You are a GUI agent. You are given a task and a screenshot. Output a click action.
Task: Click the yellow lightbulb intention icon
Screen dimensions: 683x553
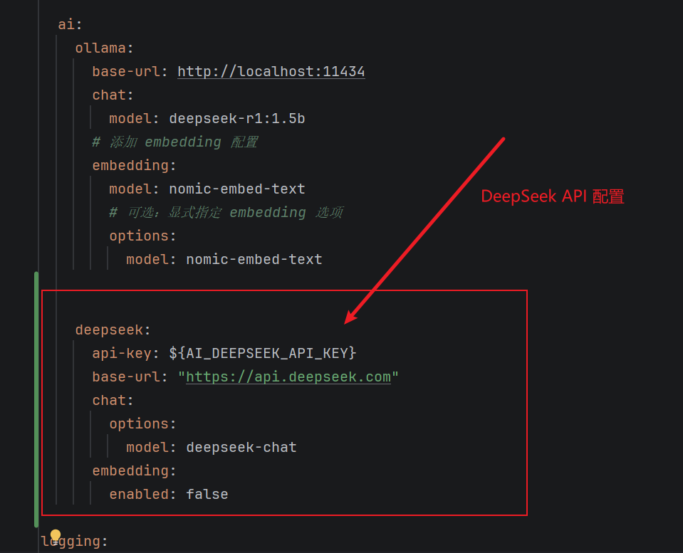[x=56, y=536]
